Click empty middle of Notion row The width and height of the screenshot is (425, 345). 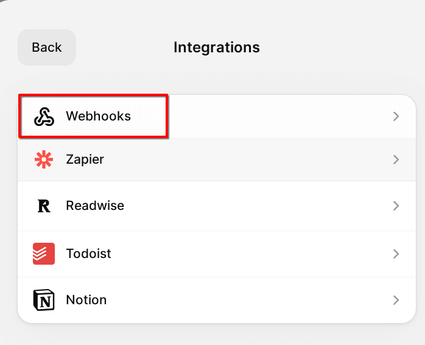[244, 300]
